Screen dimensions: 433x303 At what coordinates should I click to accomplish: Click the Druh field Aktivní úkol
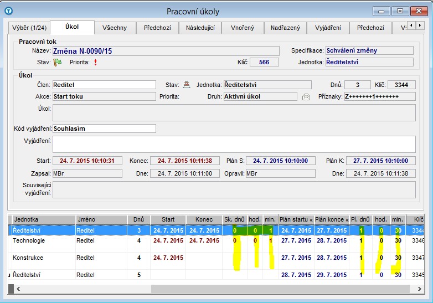pyautogui.click(x=260, y=96)
